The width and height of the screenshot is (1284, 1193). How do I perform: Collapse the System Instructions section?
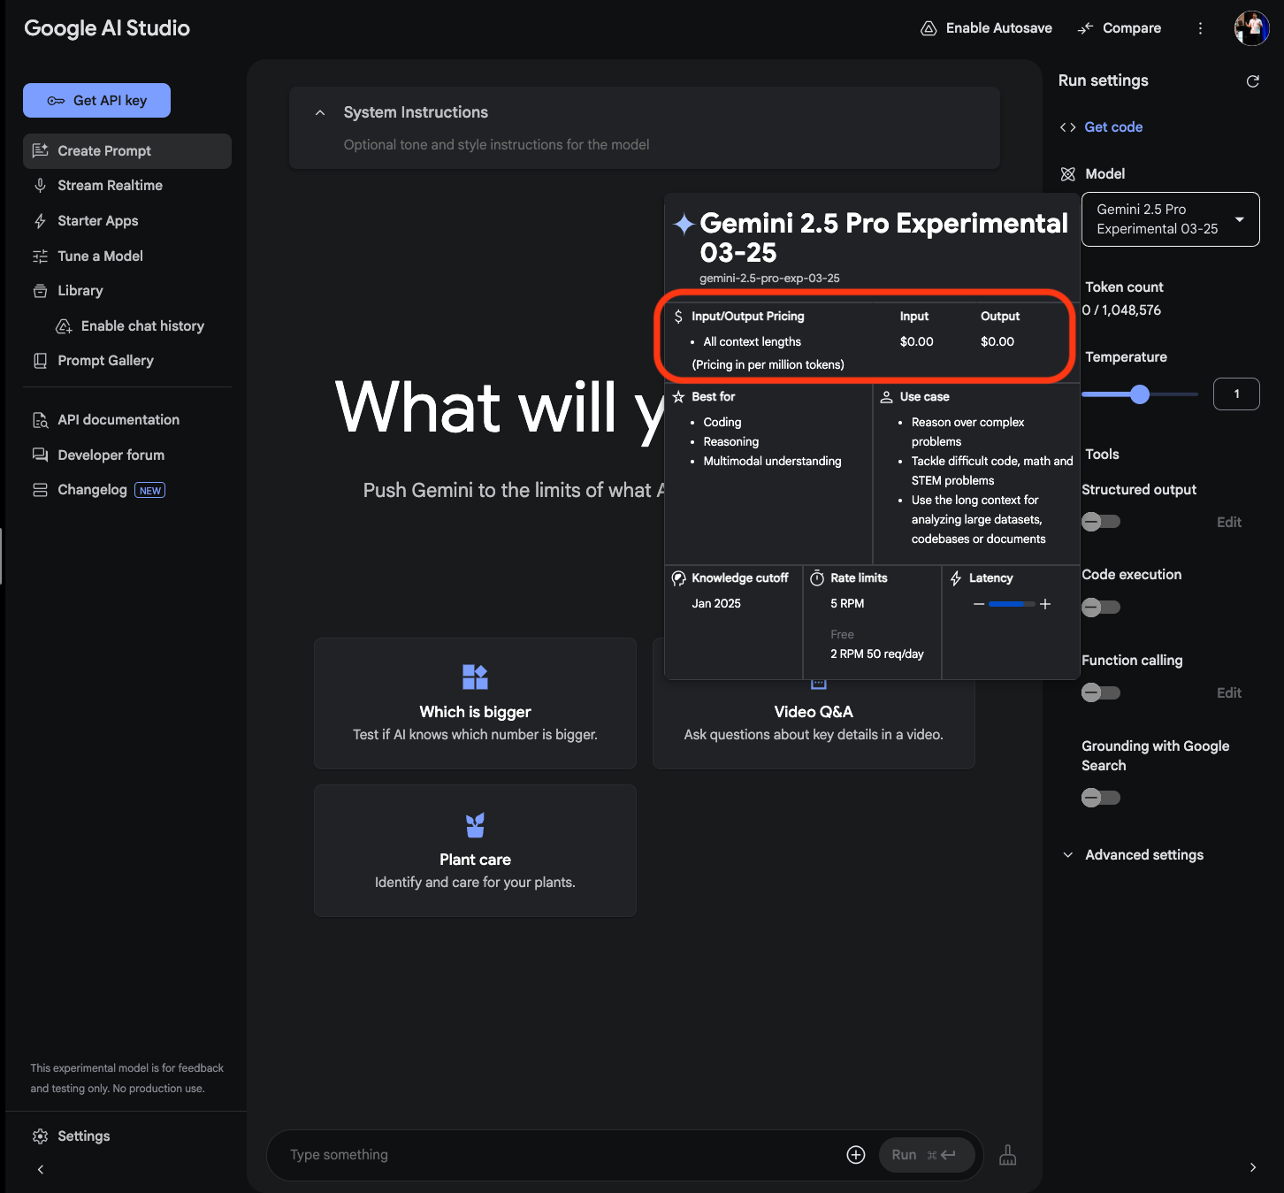tap(320, 112)
